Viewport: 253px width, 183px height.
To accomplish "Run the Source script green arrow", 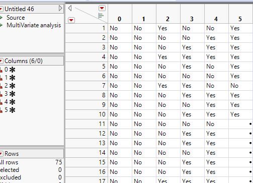I will tap(1, 18).
